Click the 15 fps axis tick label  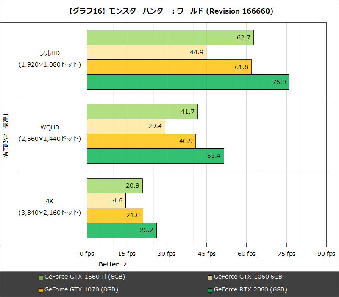[127, 254]
